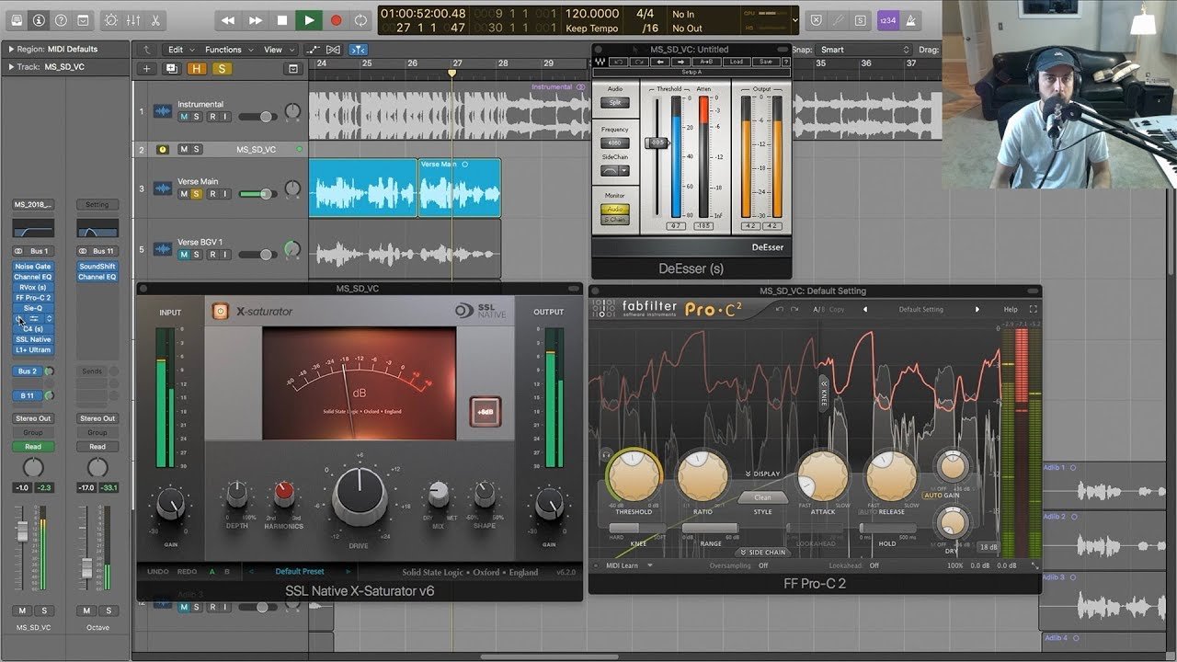
Task: Toggle X-Saturator power bypass icon
Action: coord(221,312)
